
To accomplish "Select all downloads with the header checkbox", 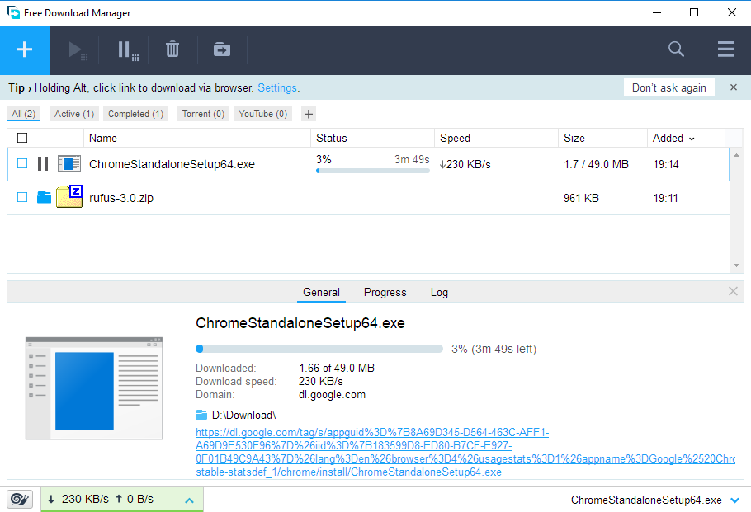I will tap(22, 138).
